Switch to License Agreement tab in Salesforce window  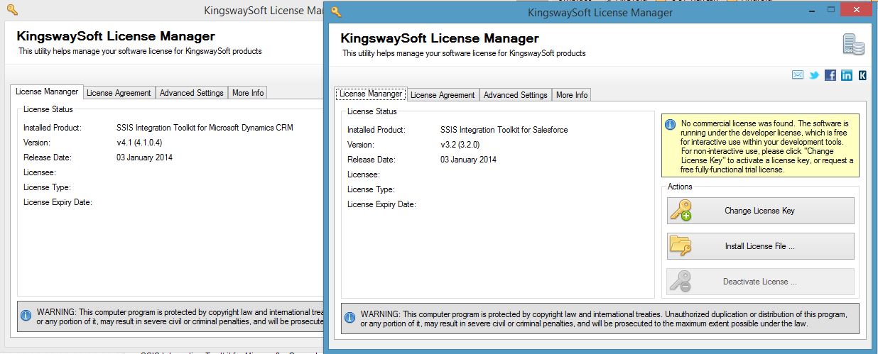[443, 95]
